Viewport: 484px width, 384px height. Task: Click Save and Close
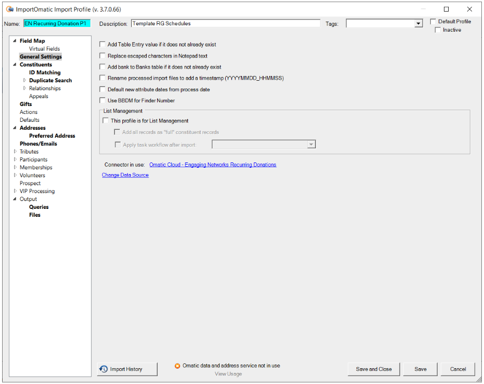click(x=373, y=369)
